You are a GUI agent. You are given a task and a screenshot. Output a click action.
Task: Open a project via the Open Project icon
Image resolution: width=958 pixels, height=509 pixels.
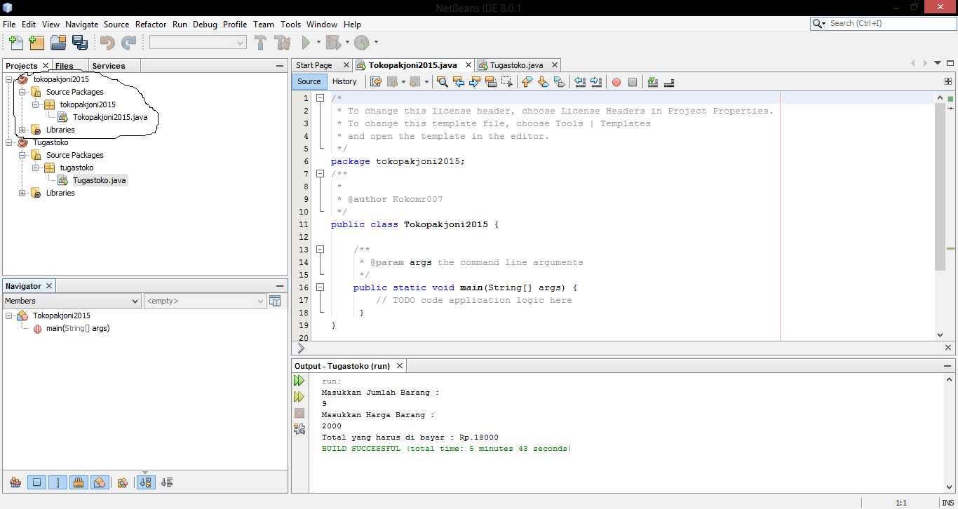58,41
